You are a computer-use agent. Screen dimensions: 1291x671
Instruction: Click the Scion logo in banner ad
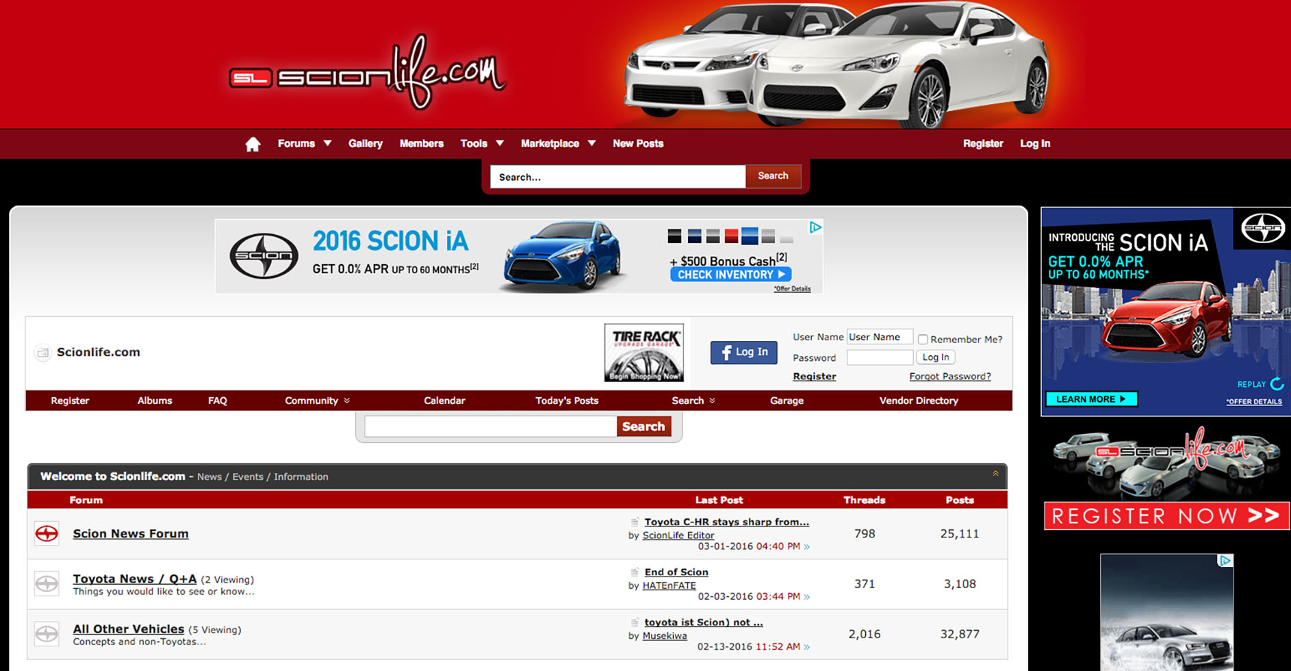[x=264, y=256]
